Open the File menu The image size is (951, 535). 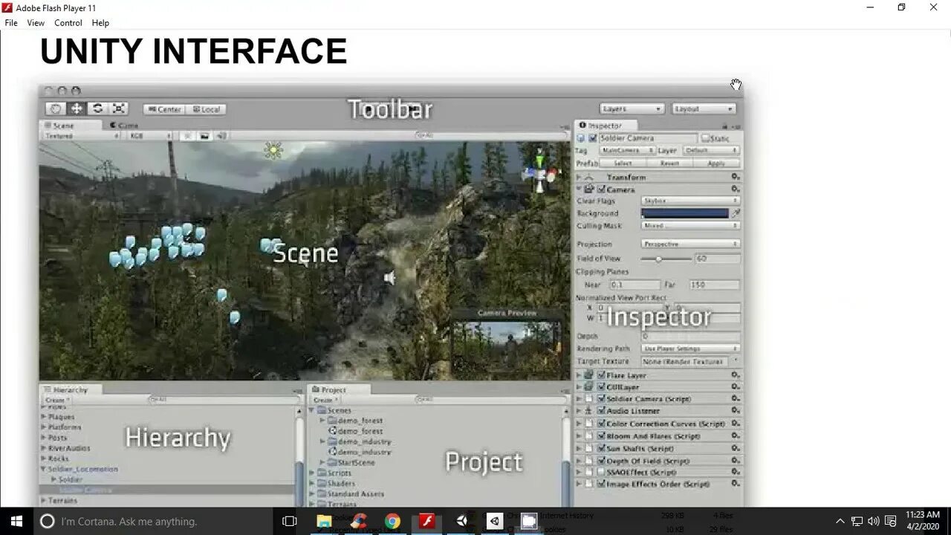11,23
